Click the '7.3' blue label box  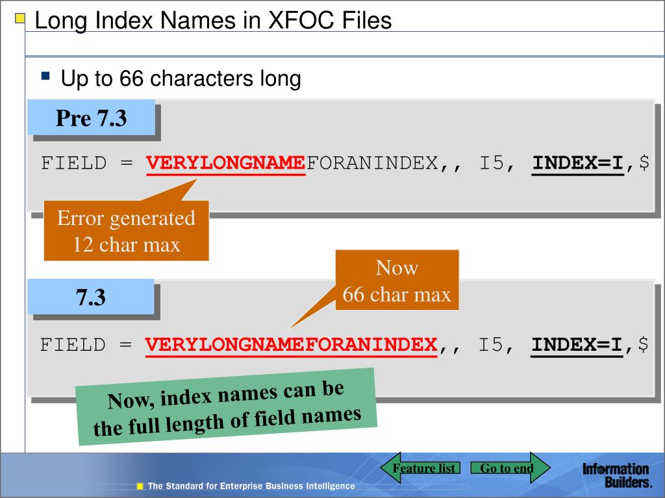pos(91,296)
